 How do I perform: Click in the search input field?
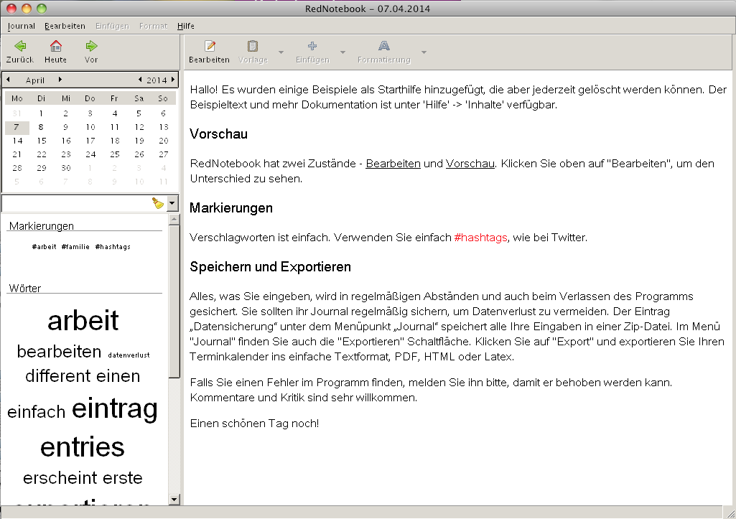76,203
